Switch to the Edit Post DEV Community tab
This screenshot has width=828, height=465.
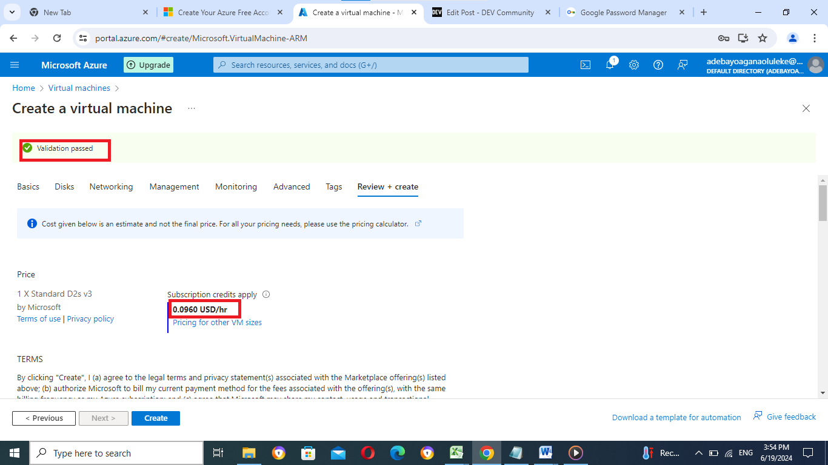coord(491,12)
